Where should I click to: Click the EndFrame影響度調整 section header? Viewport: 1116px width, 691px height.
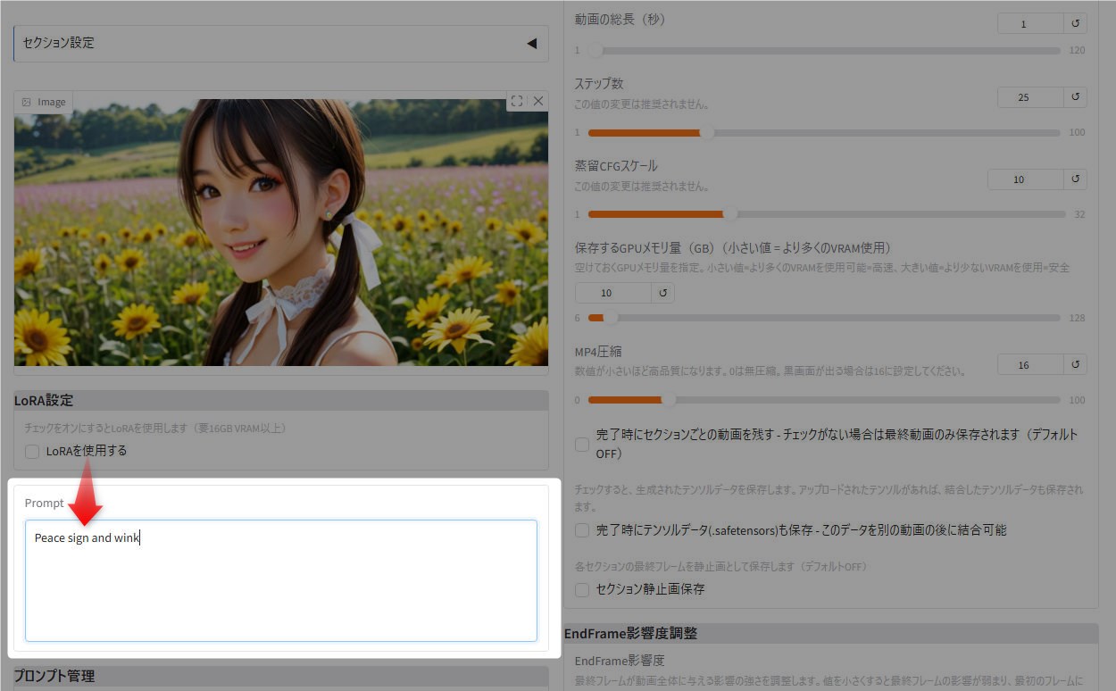click(x=830, y=633)
